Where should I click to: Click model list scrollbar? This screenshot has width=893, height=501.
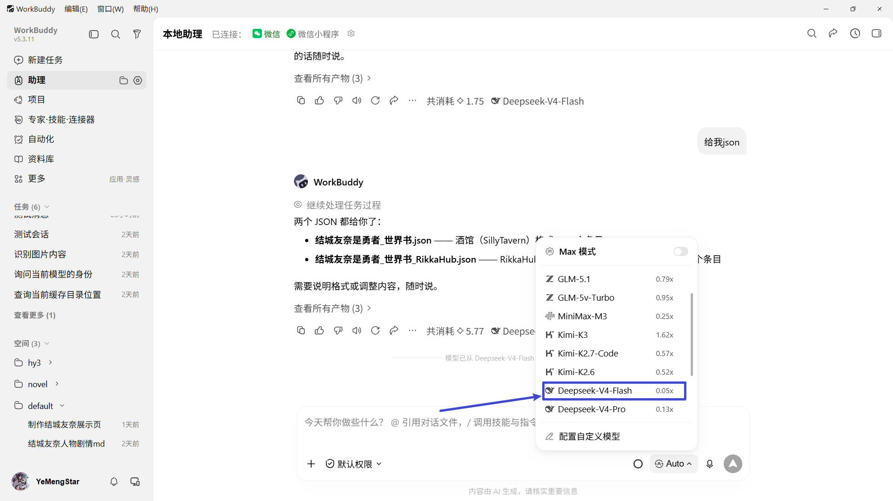[x=692, y=334]
